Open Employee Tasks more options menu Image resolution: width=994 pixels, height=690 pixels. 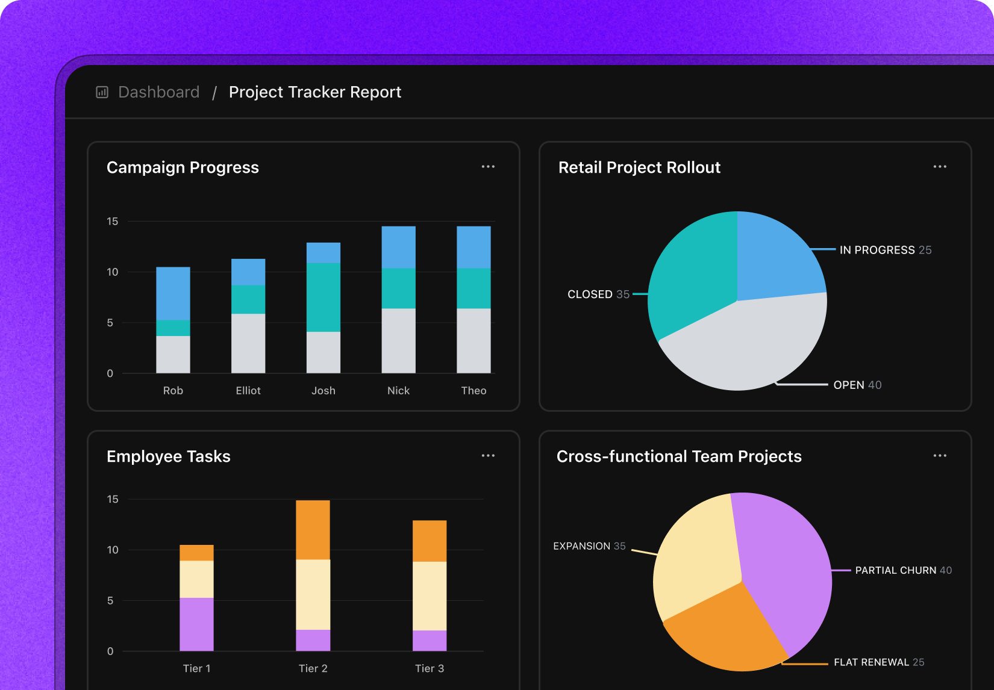(x=488, y=456)
